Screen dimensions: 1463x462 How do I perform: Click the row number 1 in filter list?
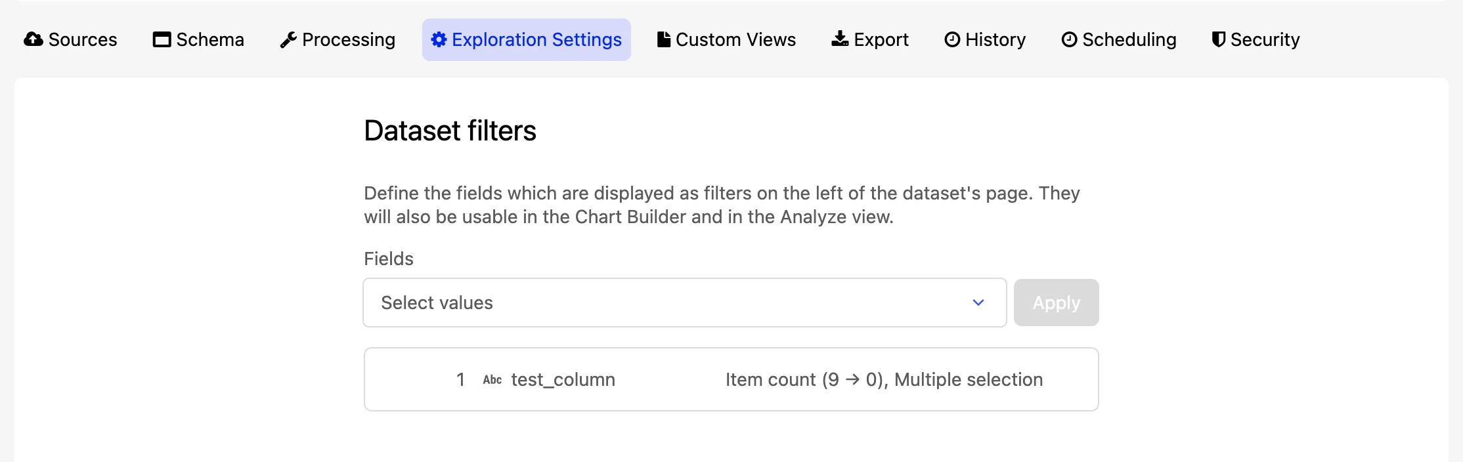461,379
